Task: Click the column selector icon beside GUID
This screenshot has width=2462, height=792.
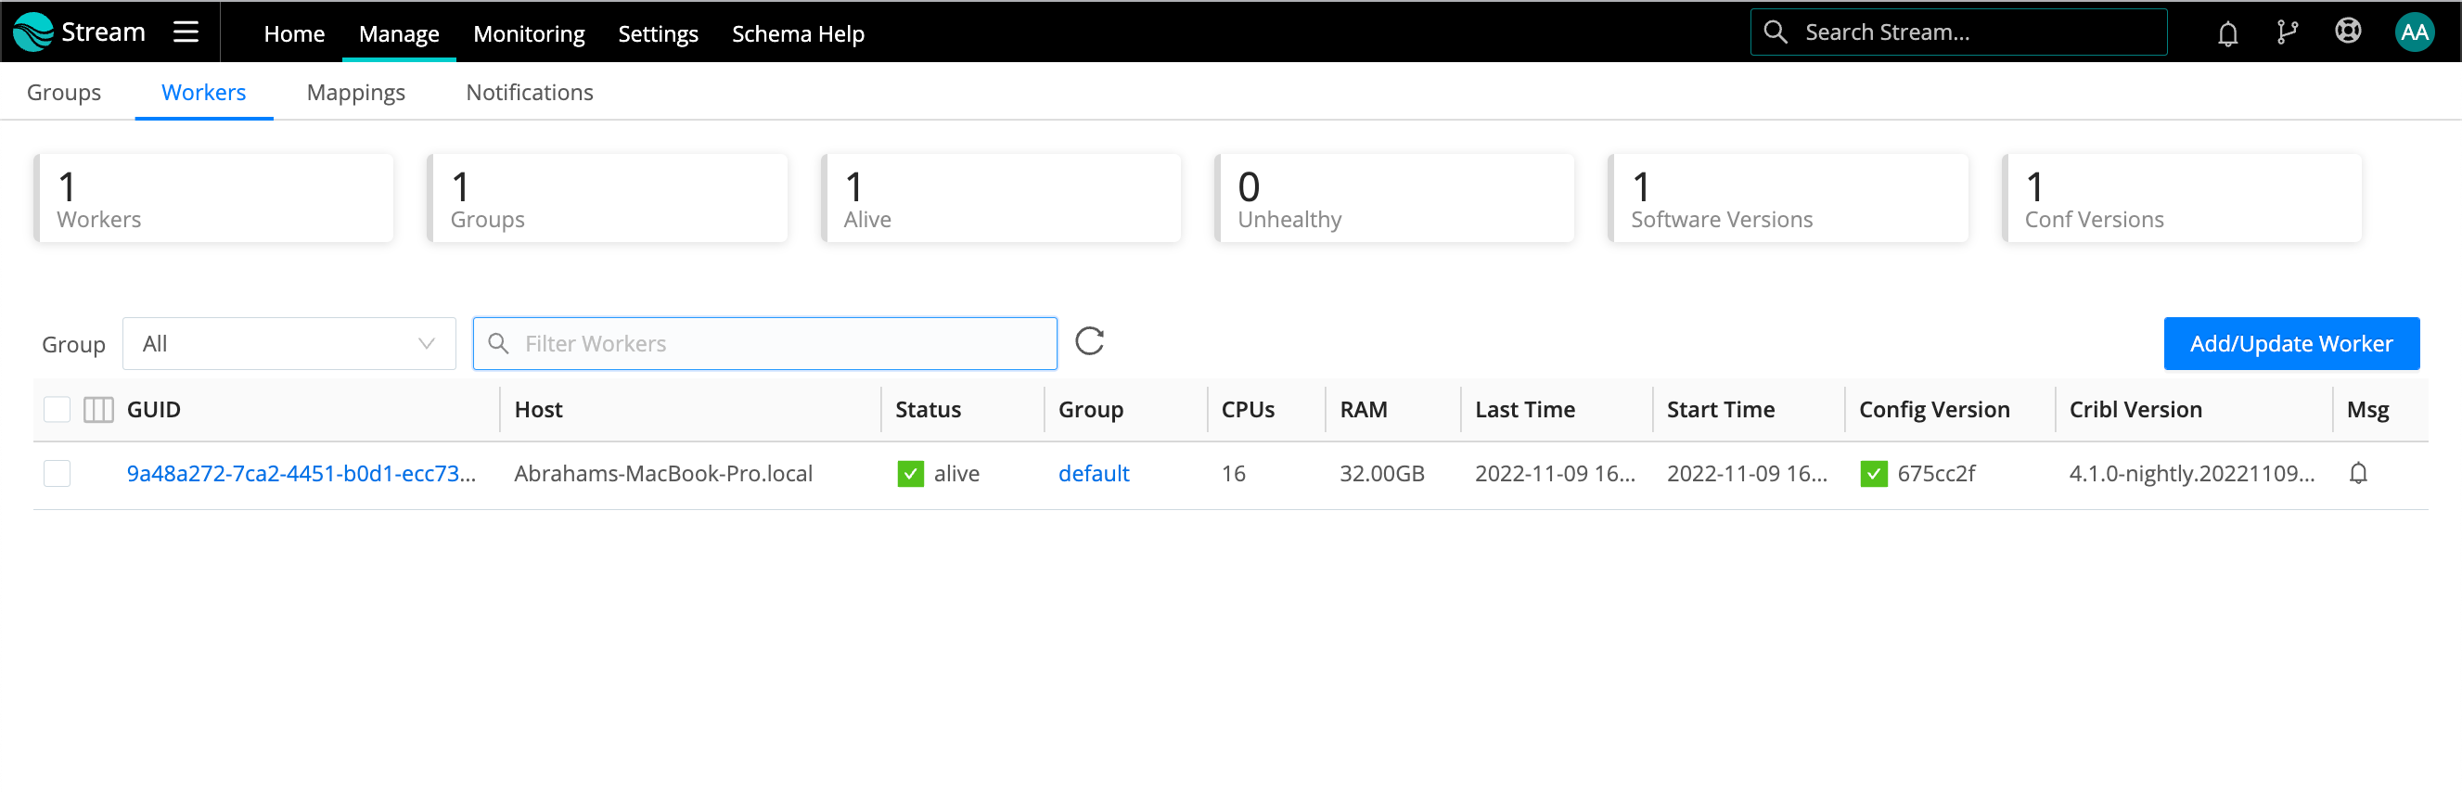Action: [98, 410]
